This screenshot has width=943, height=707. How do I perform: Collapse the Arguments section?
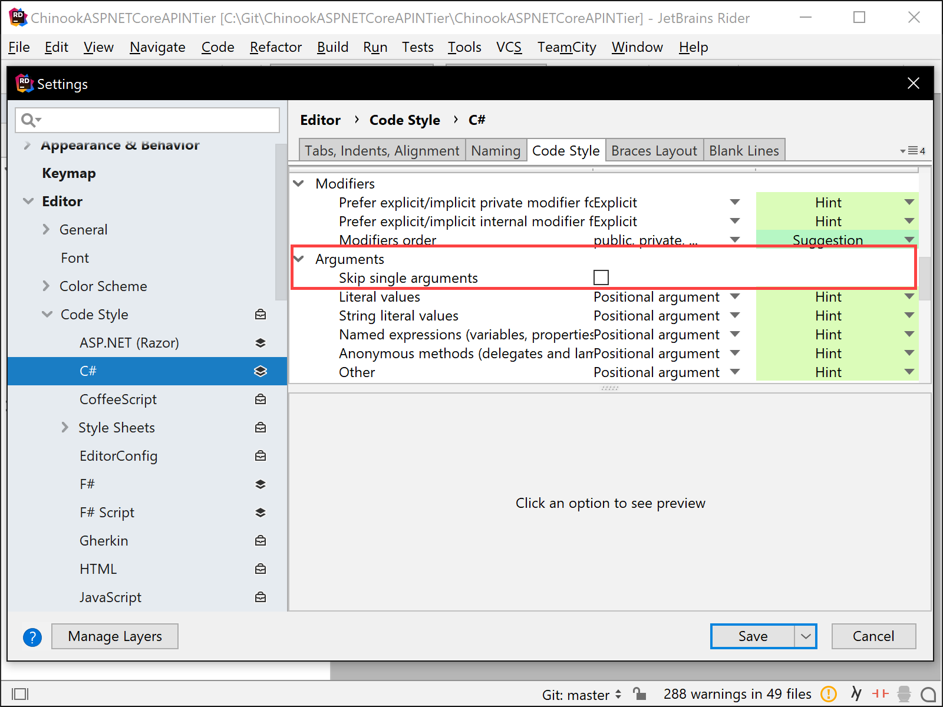[299, 259]
